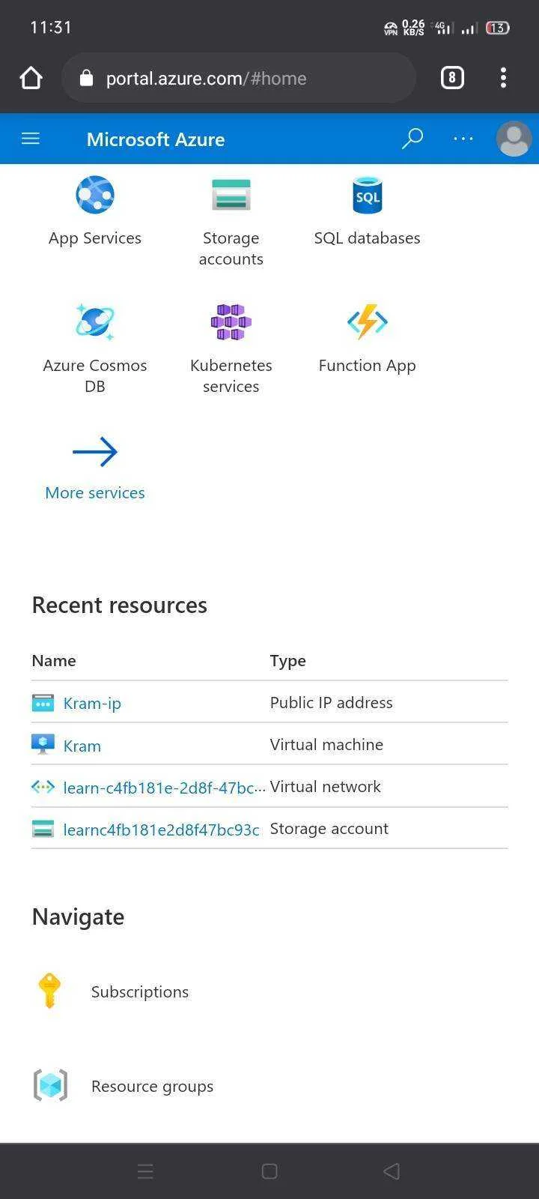
Task: Click the Public IP address type cell
Action: (331, 702)
